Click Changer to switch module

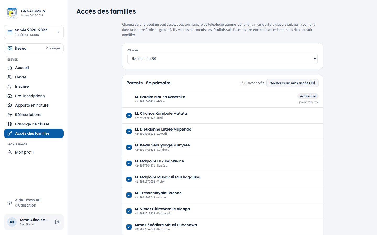(53, 48)
